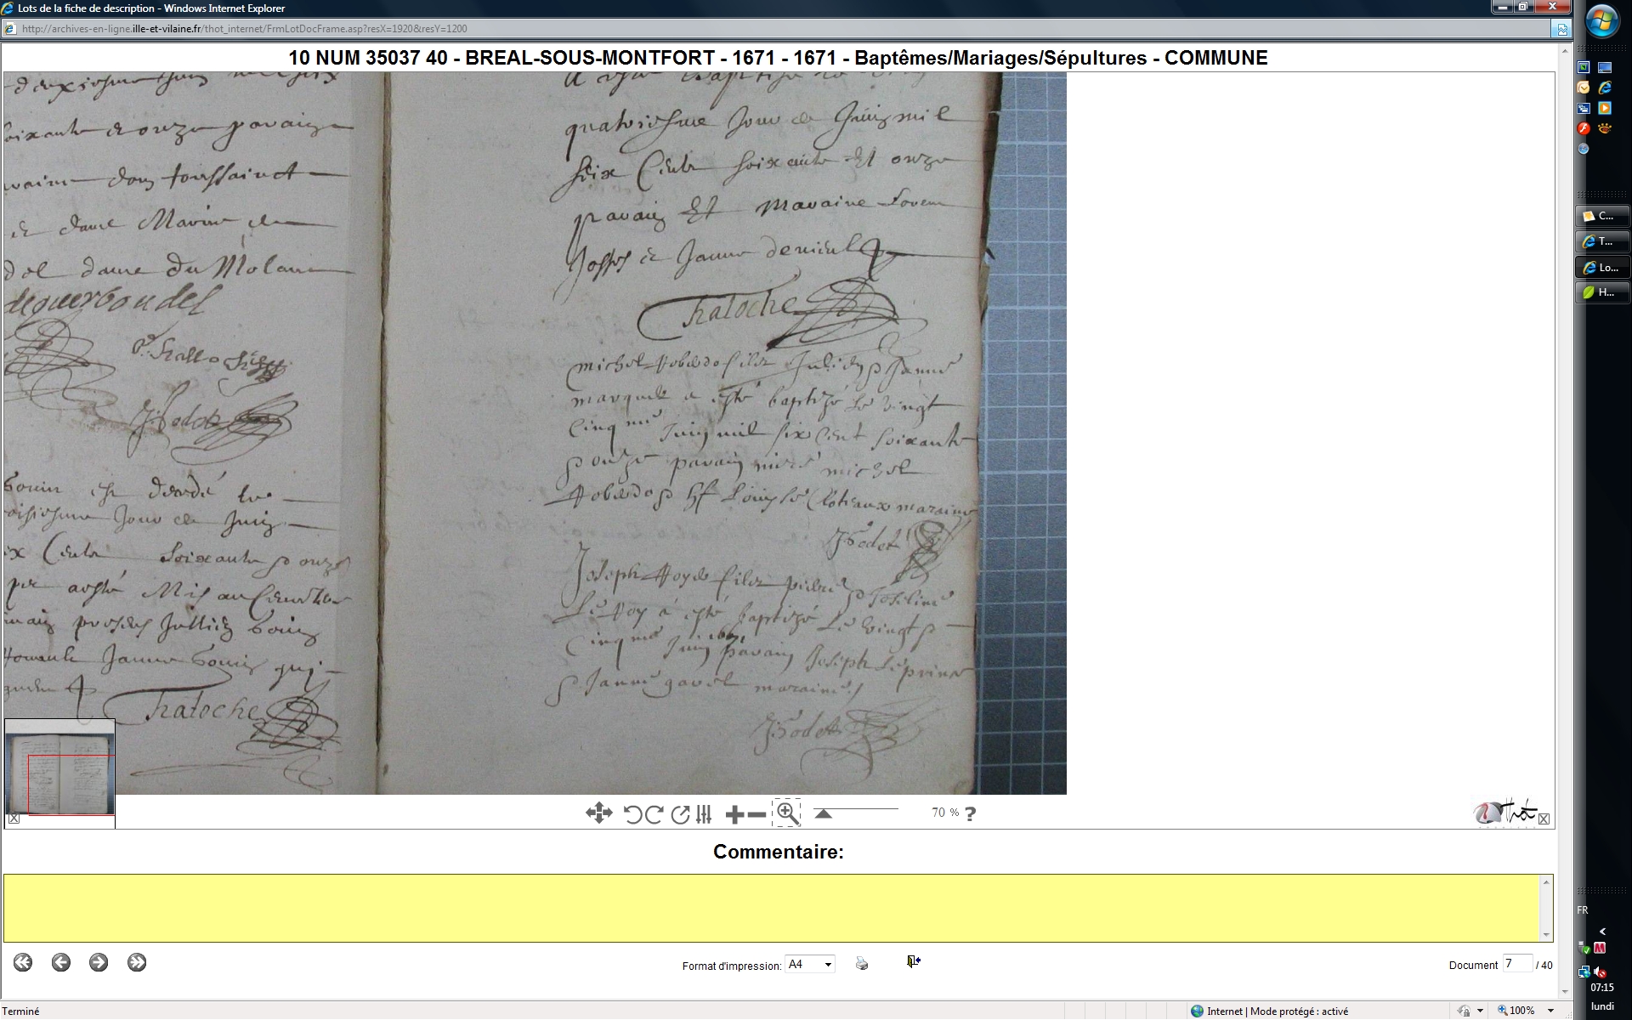Print the document with printer icon
Image resolution: width=1632 pixels, height=1020 pixels.
point(862,963)
